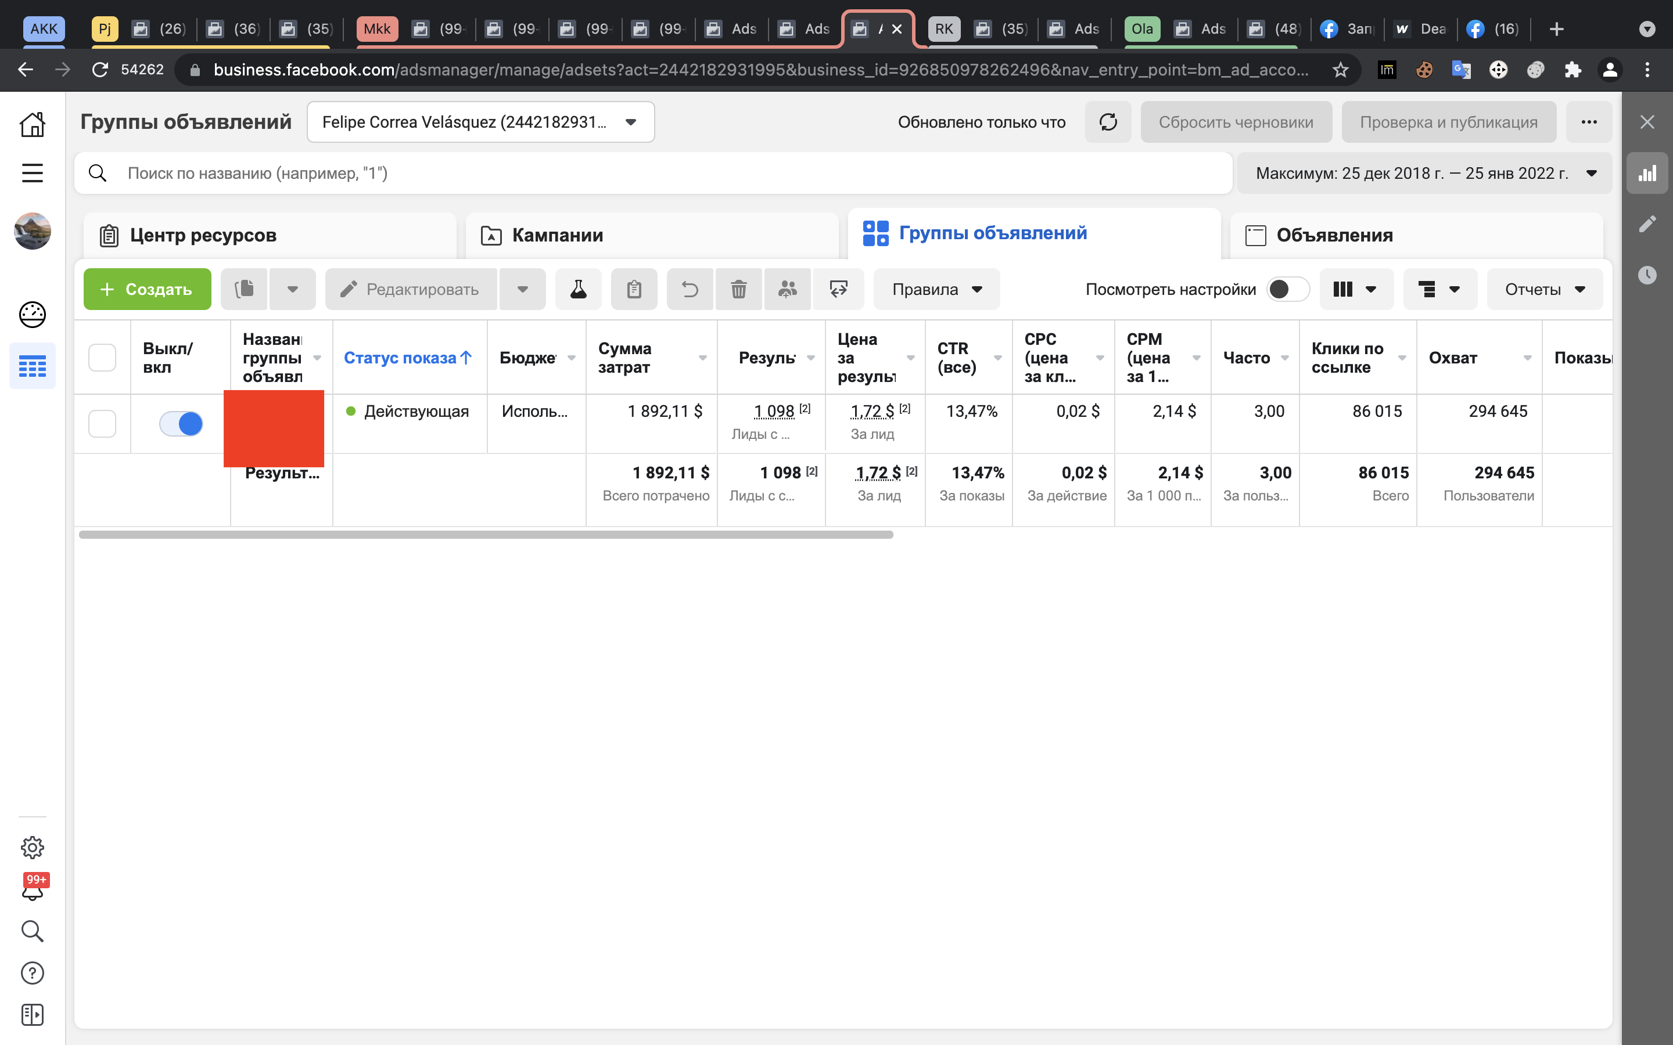The width and height of the screenshot is (1673, 1045).
Task: Click the browser address bar URL
Action: coord(760,70)
